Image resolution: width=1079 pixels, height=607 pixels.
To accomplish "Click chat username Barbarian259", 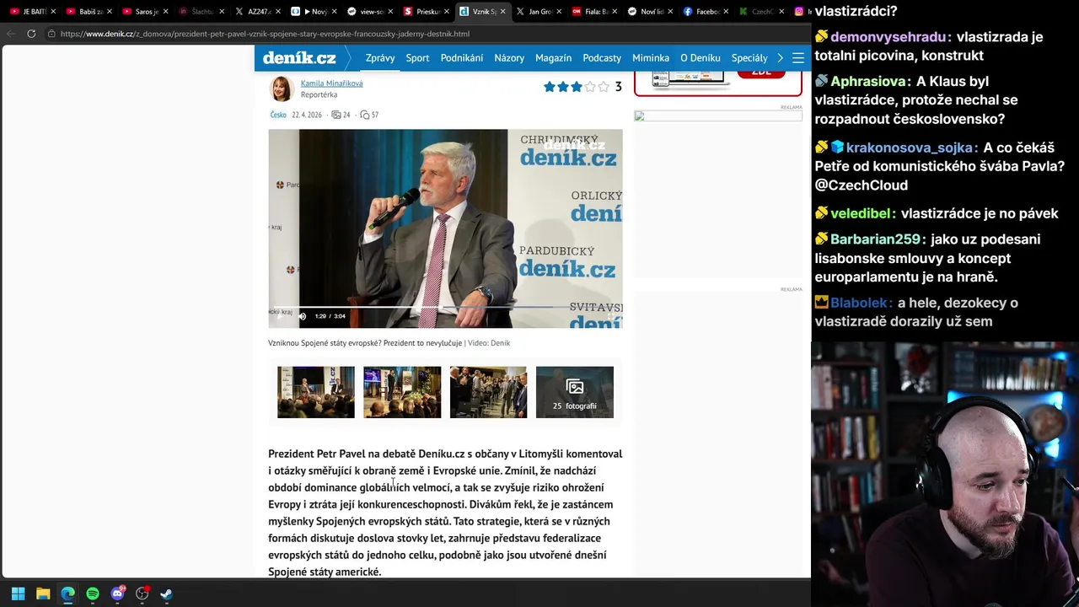I will pyautogui.click(x=876, y=239).
